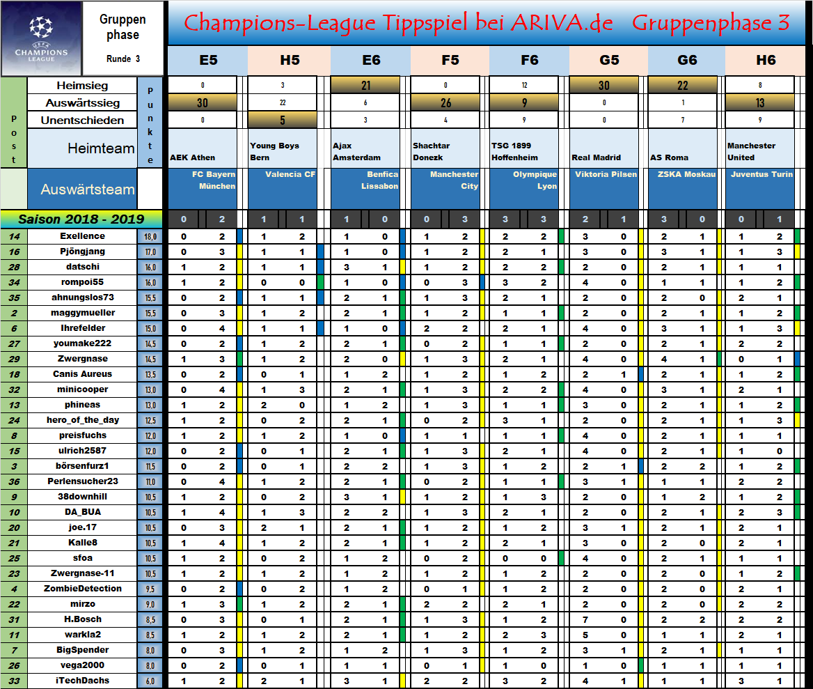Click the 'Auswärtsteam' label cell
The image size is (813, 689).
click(82, 189)
